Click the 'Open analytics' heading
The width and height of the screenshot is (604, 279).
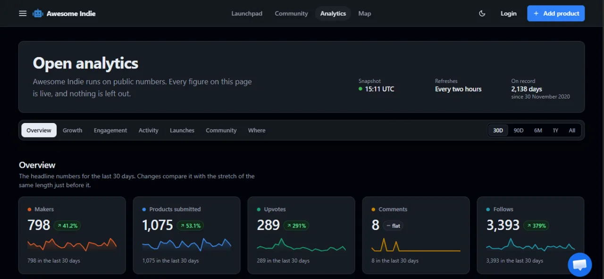(85, 63)
